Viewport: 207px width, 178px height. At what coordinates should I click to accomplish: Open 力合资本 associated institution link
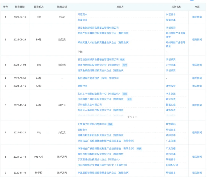click(171, 65)
